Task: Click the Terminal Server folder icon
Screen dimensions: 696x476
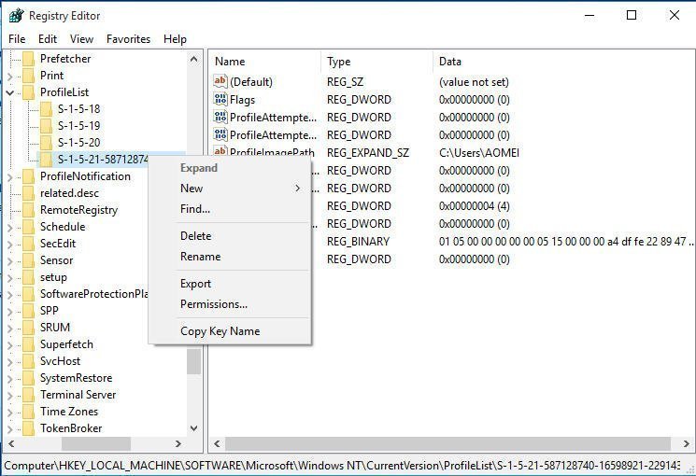Action: pyautogui.click(x=28, y=395)
